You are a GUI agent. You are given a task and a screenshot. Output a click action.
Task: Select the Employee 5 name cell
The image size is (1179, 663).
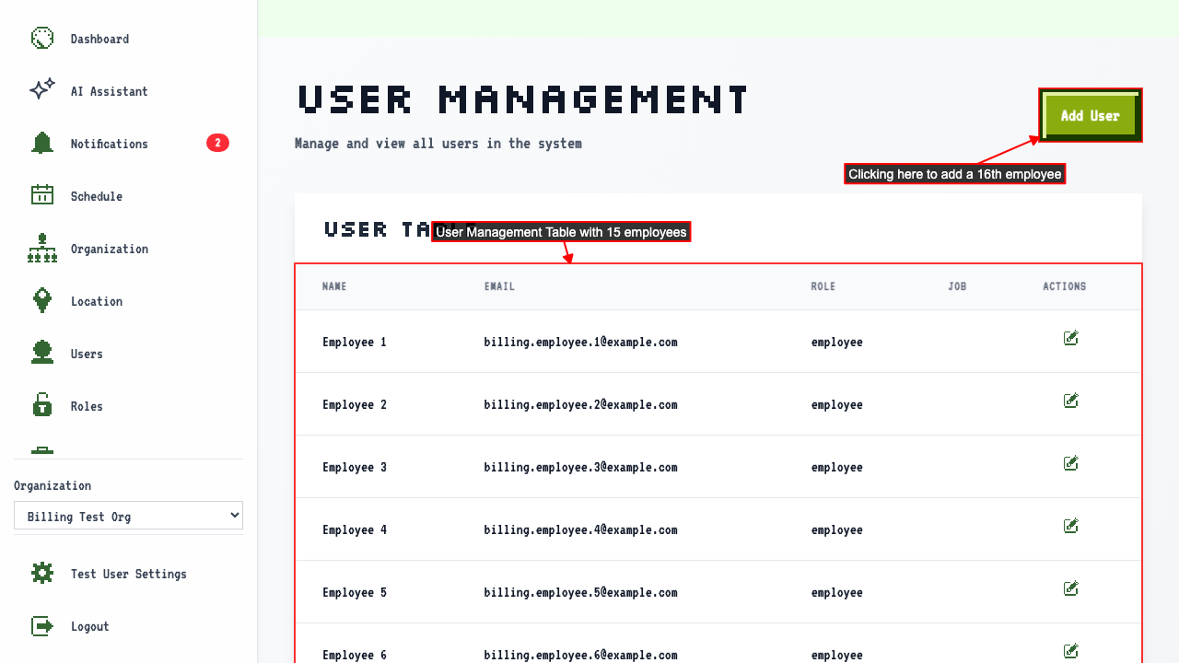[x=355, y=592]
